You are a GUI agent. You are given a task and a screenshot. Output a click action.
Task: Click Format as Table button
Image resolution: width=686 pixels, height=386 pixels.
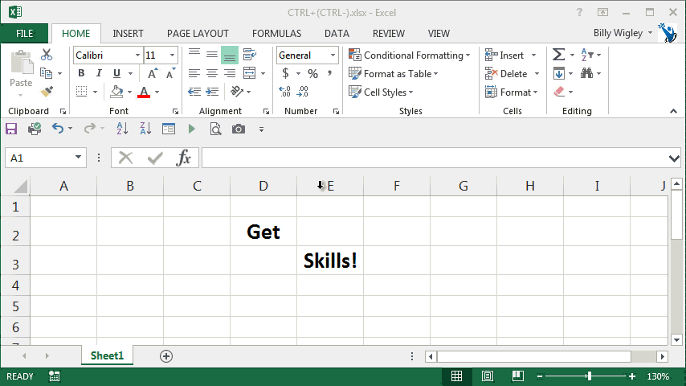point(394,73)
